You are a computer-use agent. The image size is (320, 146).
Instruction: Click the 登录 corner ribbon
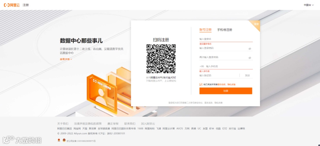coord(256,24)
